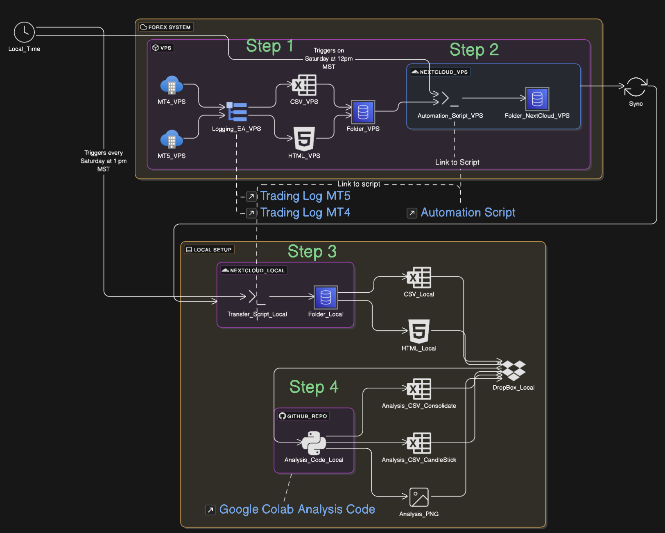Screen dimensions: 665x533
Task: Select the Transfer_Script_Local terminal icon
Action: click(x=258, y=297)
